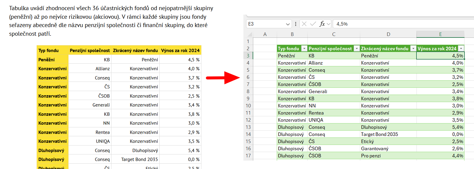Click Excel cell E7 with 2,5%
The height and width of the screenshot is (169, 474).
(440, 84)
